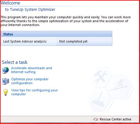This screenshot has height=124, width=140.
Task: Select the Status panel header
Action: tap(56, 34)
